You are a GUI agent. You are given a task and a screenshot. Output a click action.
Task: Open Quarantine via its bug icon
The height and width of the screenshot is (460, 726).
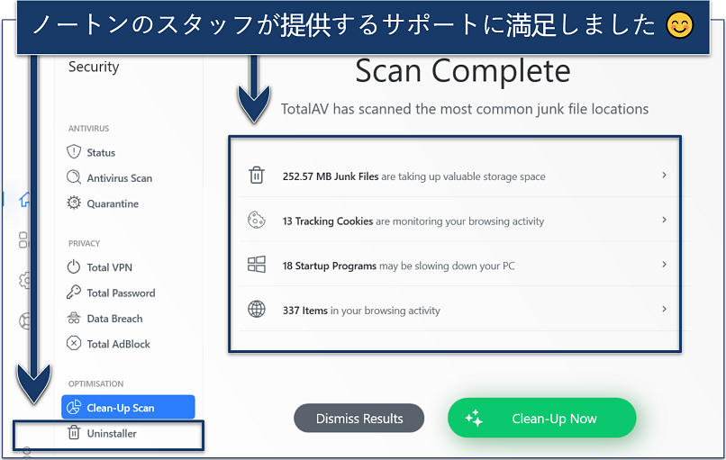click(74, 203)
